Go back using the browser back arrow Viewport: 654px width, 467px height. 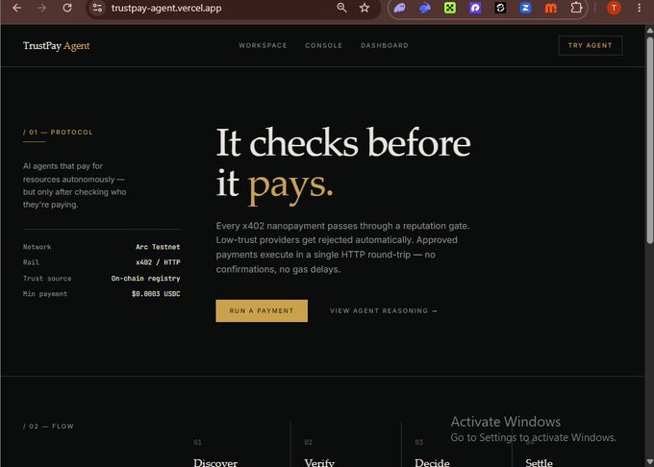coord(17,8)
